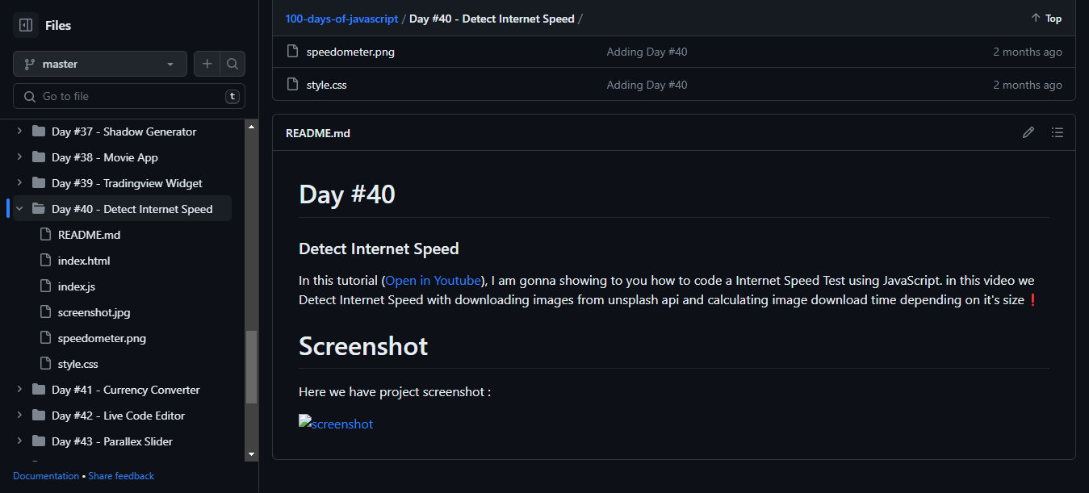This screenshot has height=493, width=1089.
Task: Click the folder icon beside Day #42
Action: point(38,415)
